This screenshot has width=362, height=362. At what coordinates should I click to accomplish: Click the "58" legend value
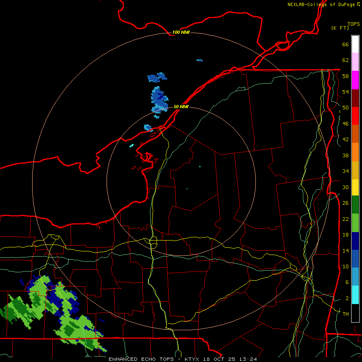point(346,76)
